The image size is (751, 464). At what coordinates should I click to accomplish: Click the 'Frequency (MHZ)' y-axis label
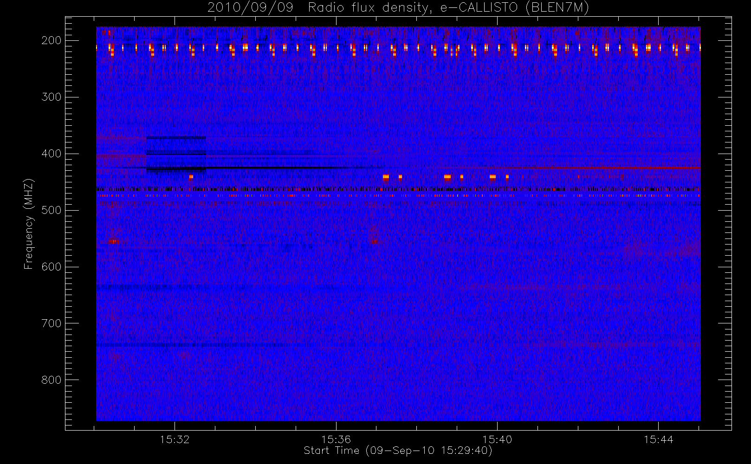(x=29, y=224)
